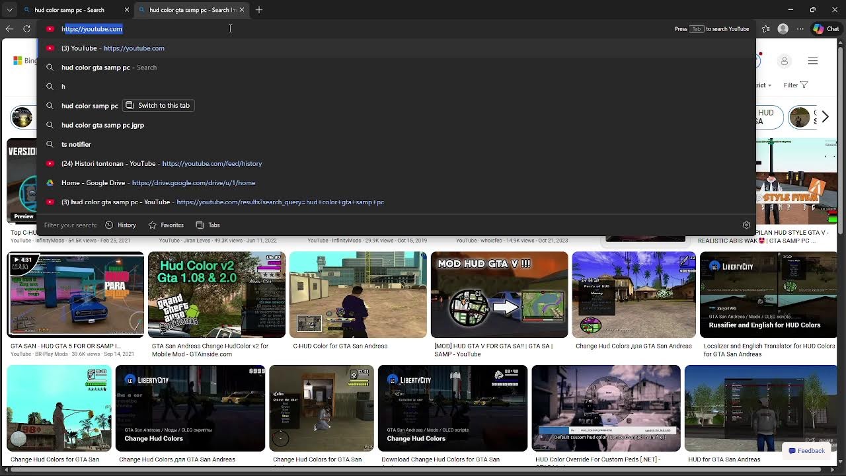Image resolution: width=846 pixels, height=476 pixels.
Task: Filter suggestions by Tabs
Action: pos(208,225)
